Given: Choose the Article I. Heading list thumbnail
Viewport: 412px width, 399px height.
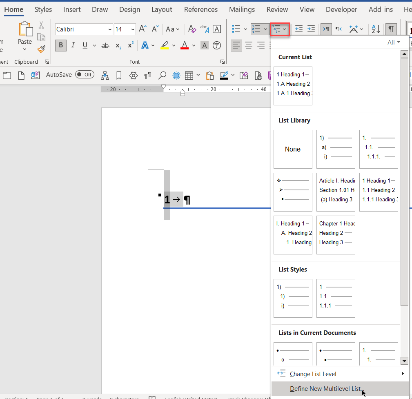Looking at the screenshot, I should click(x=336, y=192).
